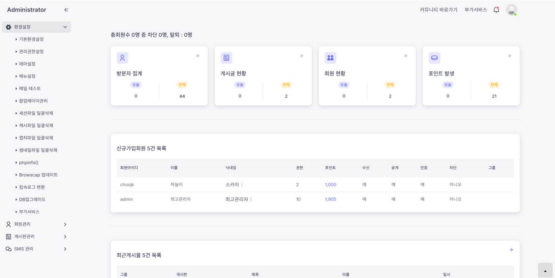Open the notification bell
The height and width of the screenshot is (278, 555).
click(496, 10)
